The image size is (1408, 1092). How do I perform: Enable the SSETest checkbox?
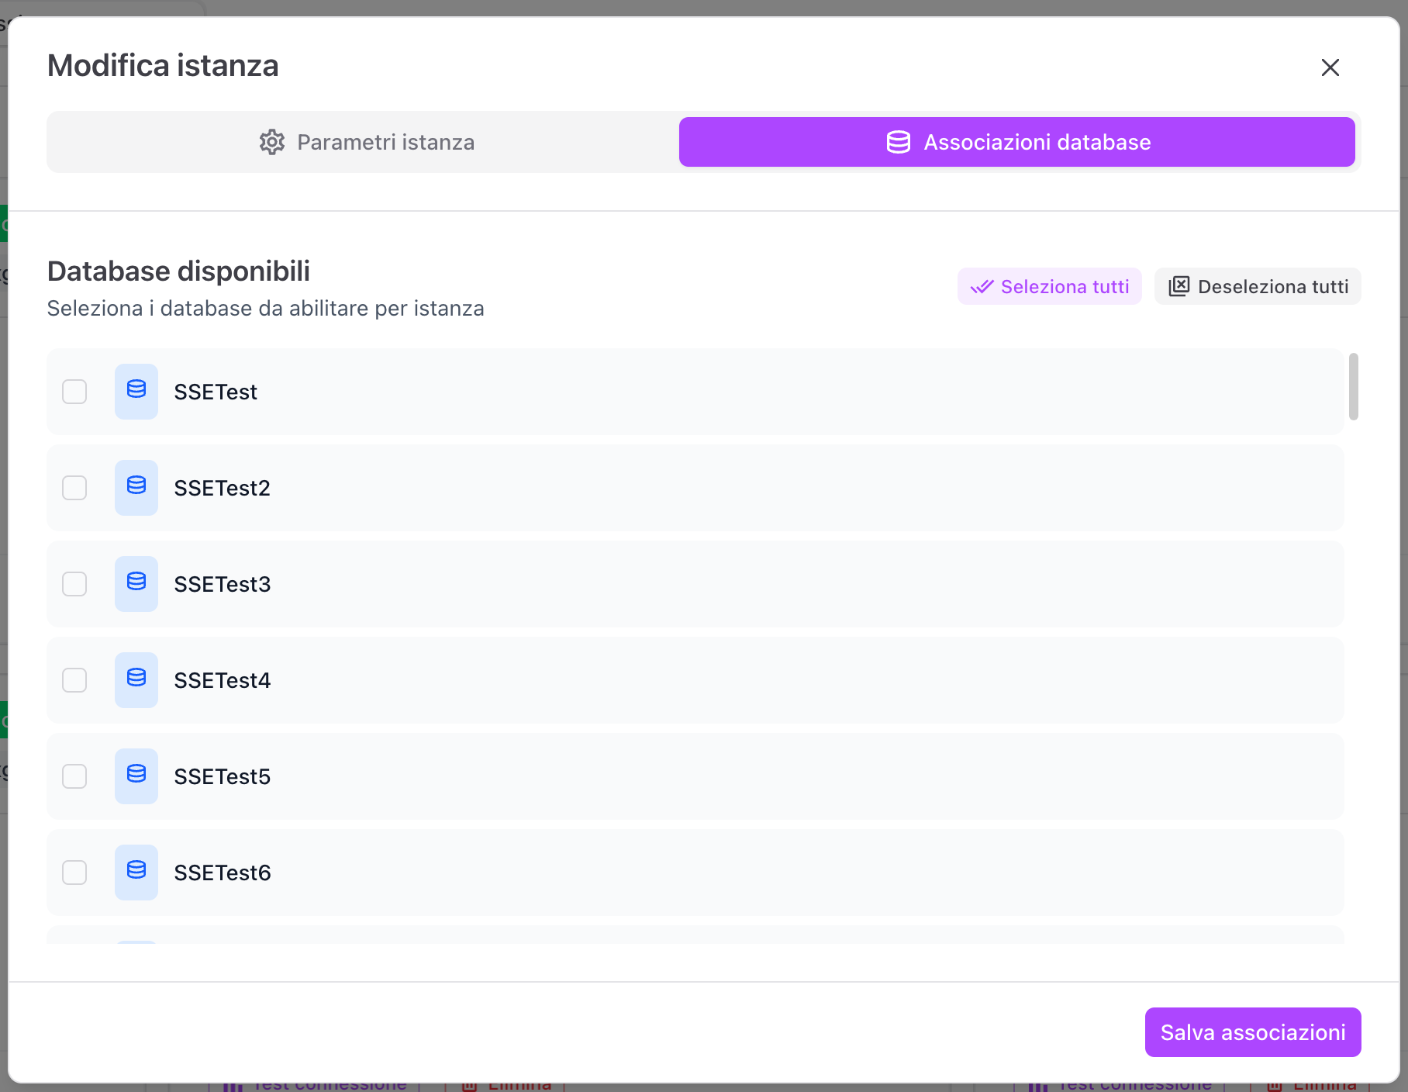[74, 392]
